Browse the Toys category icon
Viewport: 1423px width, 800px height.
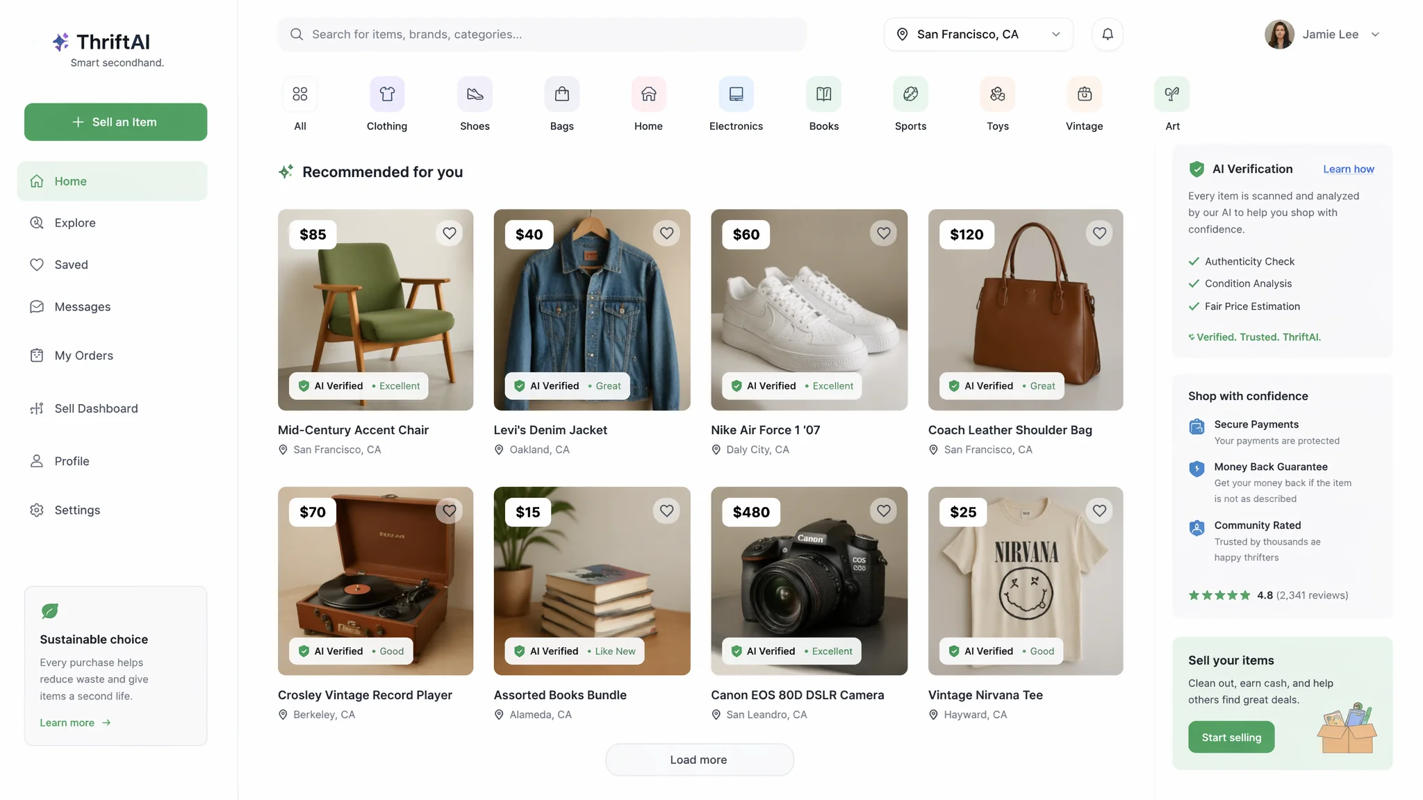(x=998, y=94)
